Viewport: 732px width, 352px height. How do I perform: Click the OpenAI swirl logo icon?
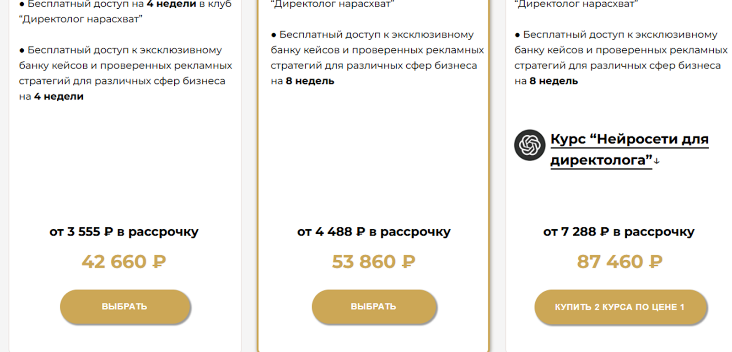click(x=530, y=145)
